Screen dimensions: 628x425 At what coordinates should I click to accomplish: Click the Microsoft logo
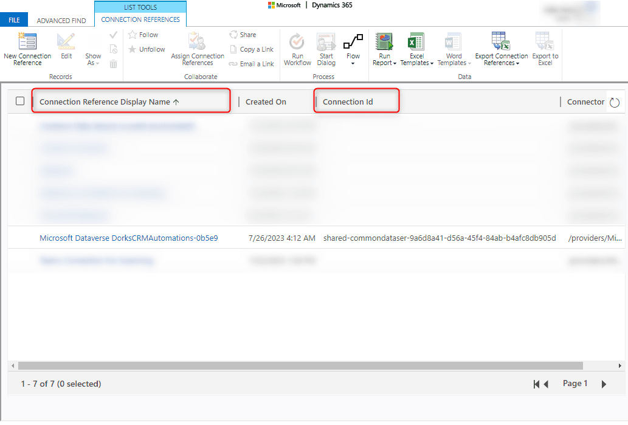point(285,5)
